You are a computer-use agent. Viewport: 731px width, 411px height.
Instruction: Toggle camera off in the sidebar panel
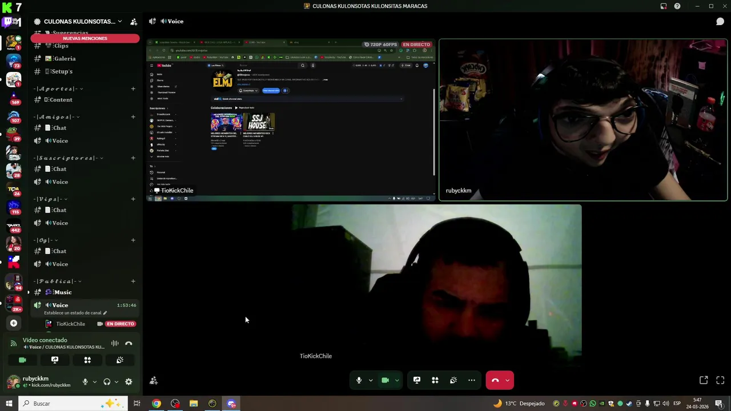click(x=22, y=360)
